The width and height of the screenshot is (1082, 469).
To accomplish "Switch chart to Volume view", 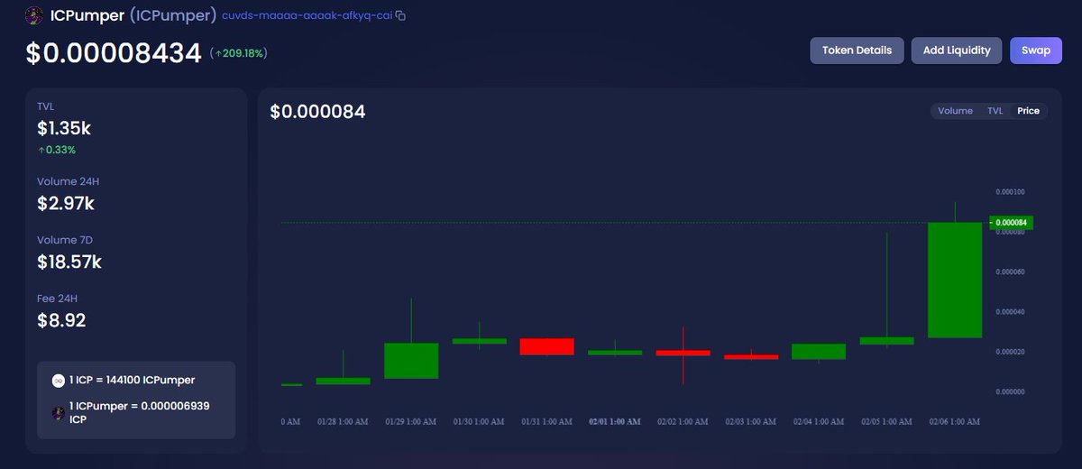I will (955, 111).
